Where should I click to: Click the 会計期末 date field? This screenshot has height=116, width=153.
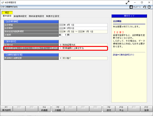[x=83, y=28]
